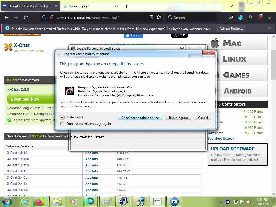
Task: Toggle reader view icon in address bar
Action: point(151,17)
